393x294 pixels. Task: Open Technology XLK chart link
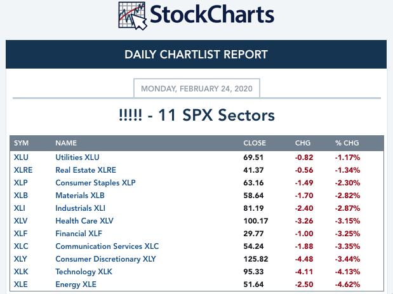[x=84, y=271]
